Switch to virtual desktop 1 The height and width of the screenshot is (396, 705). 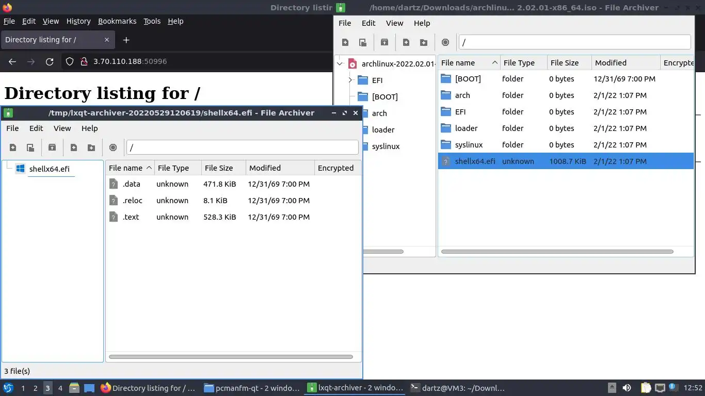pos(23,388)
